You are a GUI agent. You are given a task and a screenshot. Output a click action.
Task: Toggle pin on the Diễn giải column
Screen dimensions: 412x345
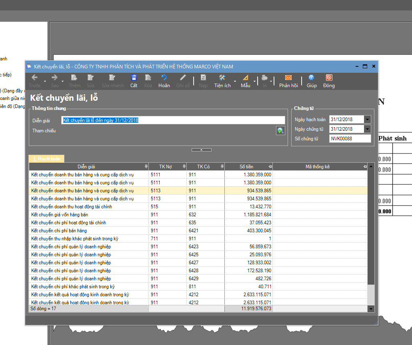point(146,166)
